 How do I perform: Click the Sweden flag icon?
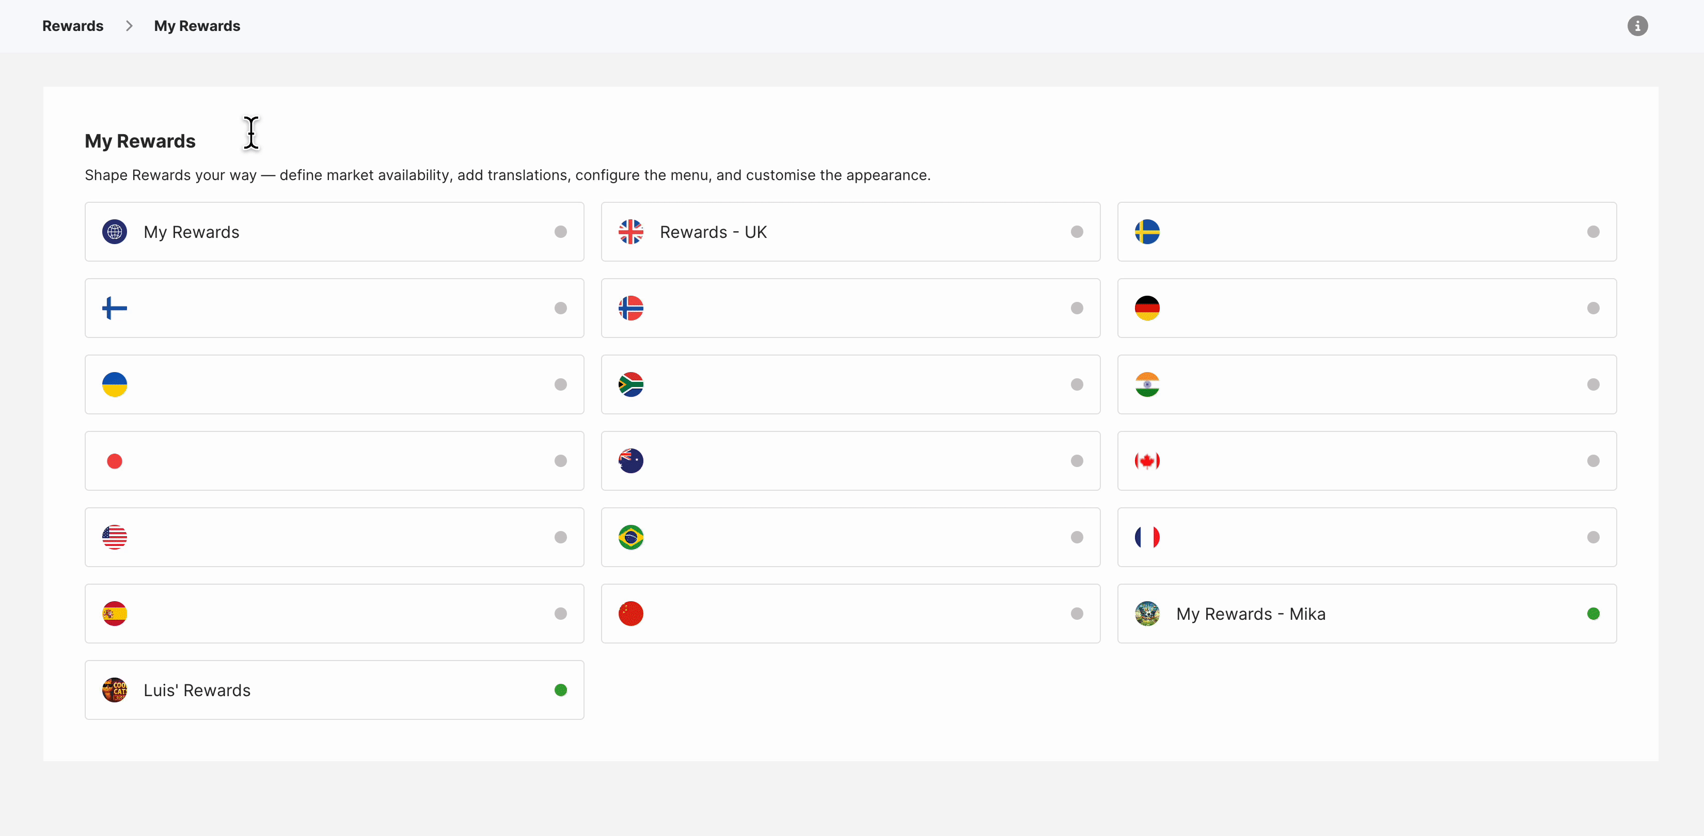1147,232
